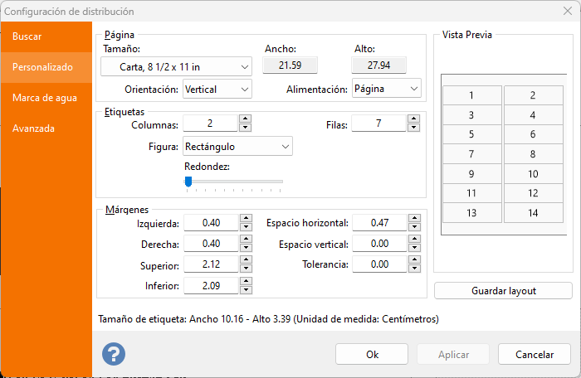This screenshot has height=378, width=581.
Task: Increase the Superior margin with up arrow
Action: click(245, 261)
